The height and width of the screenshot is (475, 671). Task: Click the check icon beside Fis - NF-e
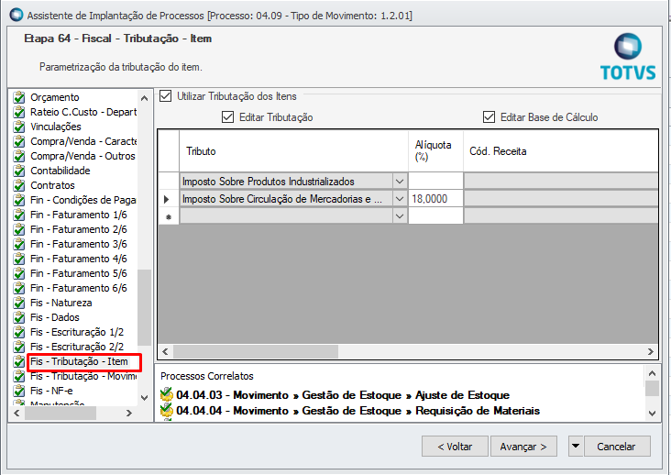[19, 391]
